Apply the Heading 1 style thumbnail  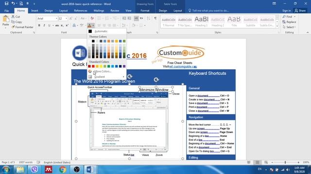tap(201, 21)
